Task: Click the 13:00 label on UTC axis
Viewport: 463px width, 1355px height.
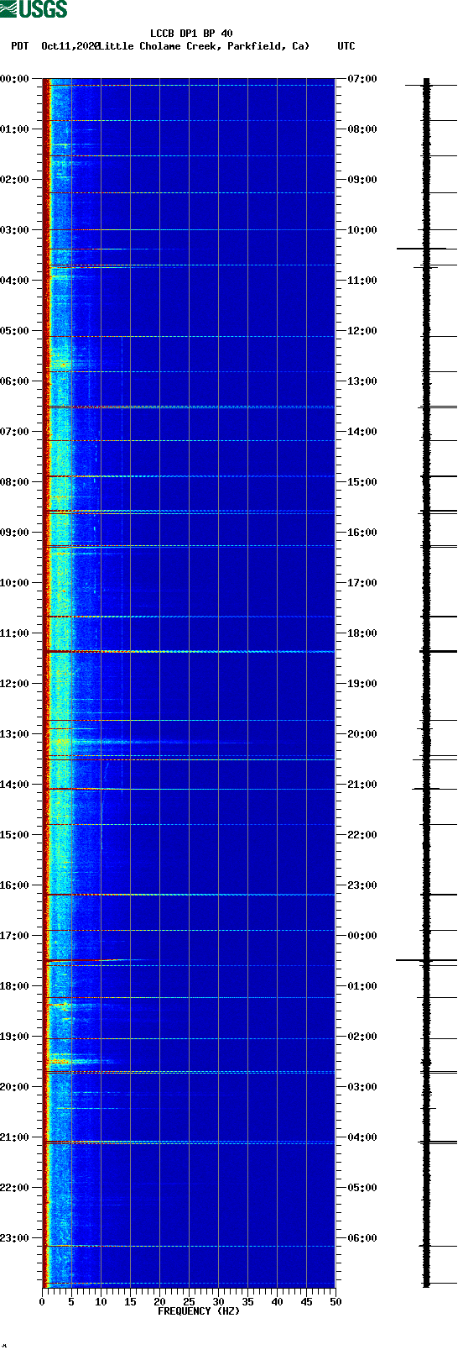Action: coord(362,381)
